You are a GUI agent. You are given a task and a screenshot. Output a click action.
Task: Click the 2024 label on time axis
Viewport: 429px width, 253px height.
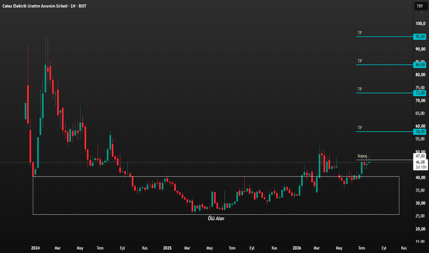(x=35, y=248)
